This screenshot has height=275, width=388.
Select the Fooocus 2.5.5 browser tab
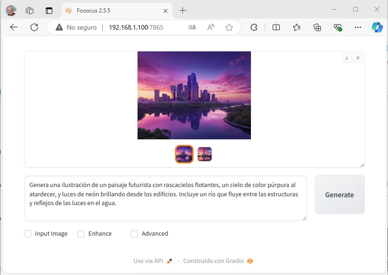(111, 10)
